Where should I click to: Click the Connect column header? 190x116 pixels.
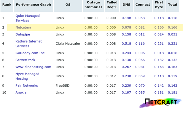coord(143,6)
